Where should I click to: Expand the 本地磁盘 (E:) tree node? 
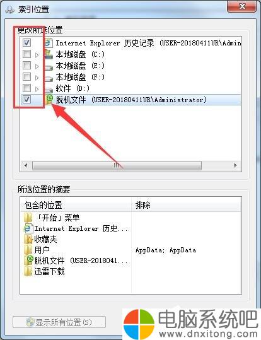click(37, 66)
